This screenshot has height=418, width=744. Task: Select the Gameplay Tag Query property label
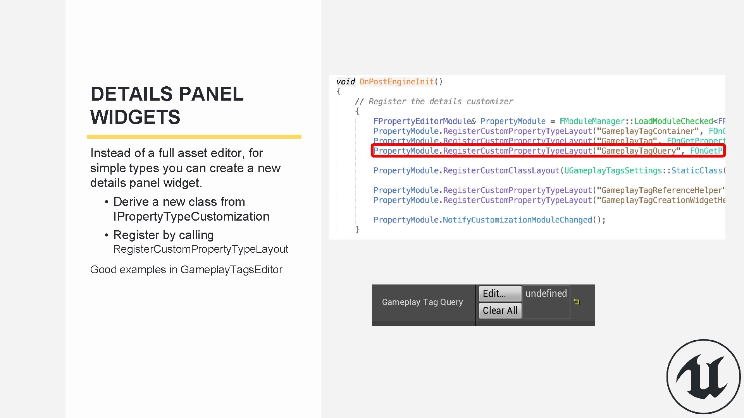tap(422, 302)
